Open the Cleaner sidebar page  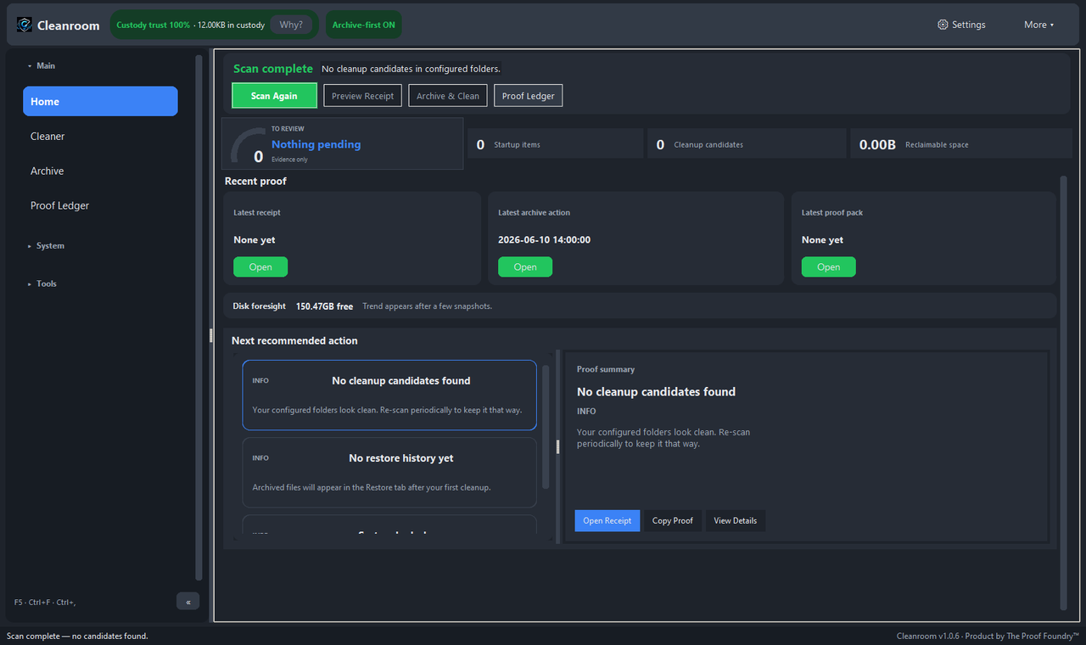[100, 136]
